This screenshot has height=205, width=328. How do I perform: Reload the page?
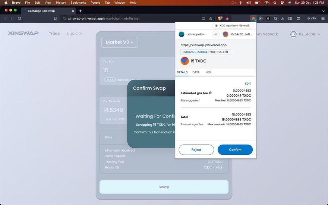pyautogui.click(x=19, y=18)
